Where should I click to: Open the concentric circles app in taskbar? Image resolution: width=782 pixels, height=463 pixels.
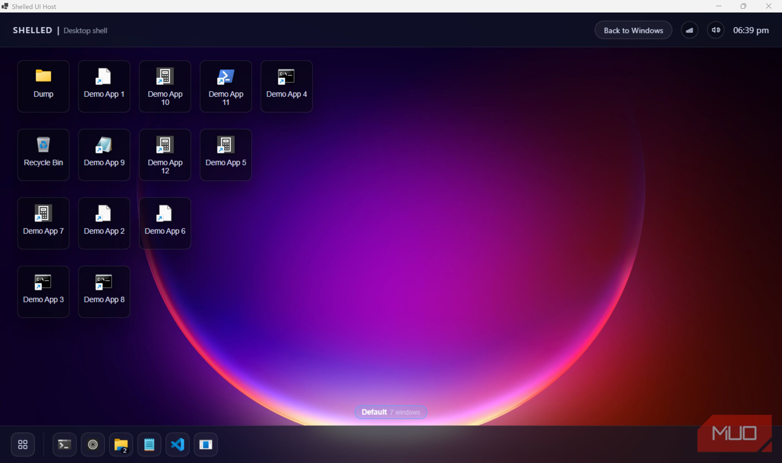[93, 444]
